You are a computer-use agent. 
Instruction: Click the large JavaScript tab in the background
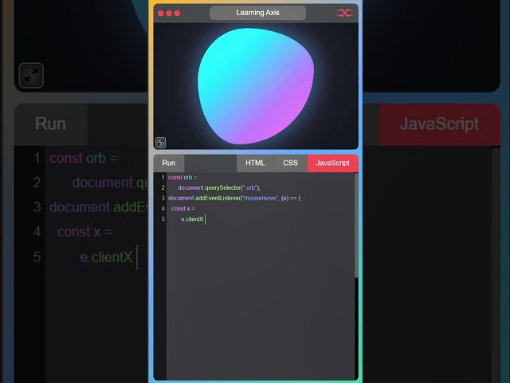tap(439, 124)
